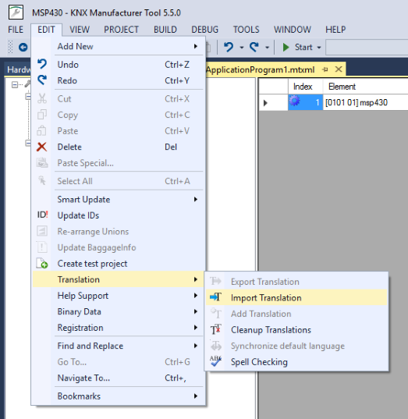Open the PROJECT menu
This screenshot has height=419, width=408.
(x=121, y=30)
